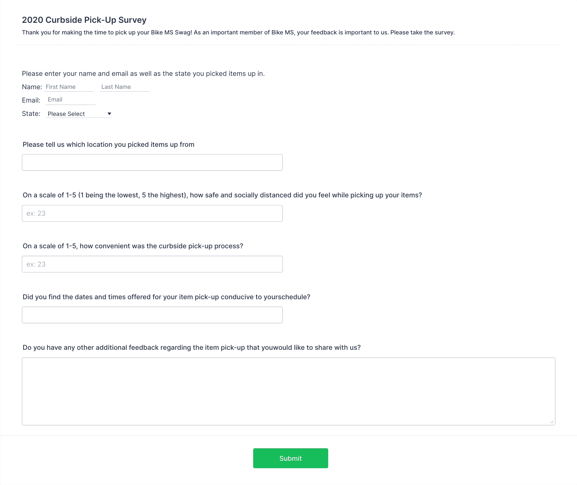Click the 'Email:' field label
Screen dimensions: 577x485
click(x=31, y=100)
